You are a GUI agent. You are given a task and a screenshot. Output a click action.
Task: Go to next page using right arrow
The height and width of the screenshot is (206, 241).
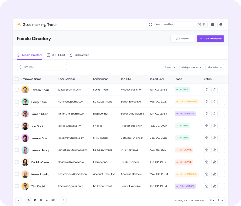[x=63, y=200]
